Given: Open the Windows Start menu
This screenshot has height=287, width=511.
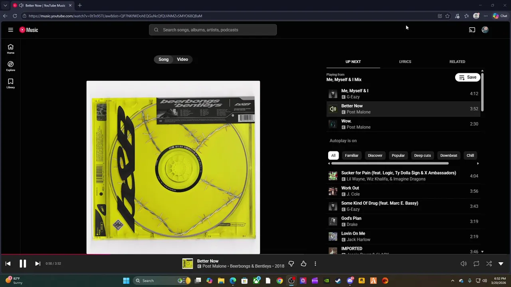Looking at the screenshot, I should click(126, 281).
